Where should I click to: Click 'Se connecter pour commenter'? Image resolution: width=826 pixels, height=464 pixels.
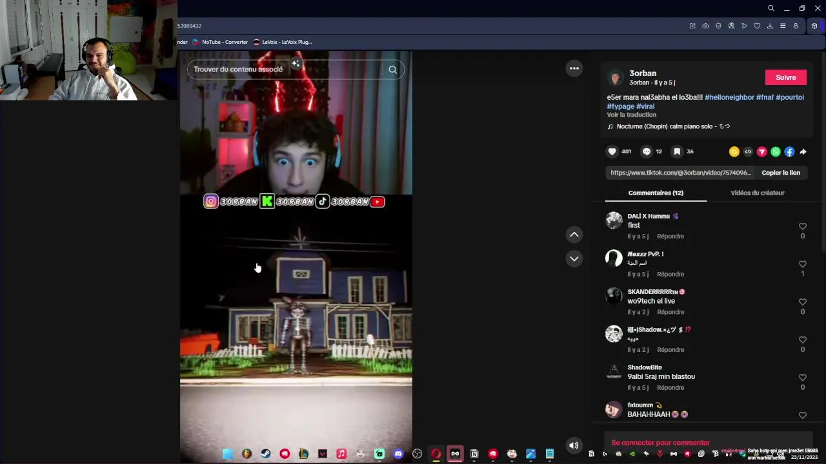click(660, 443)
